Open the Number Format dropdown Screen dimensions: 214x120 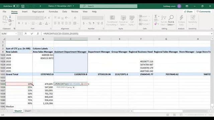click(102, 18)
